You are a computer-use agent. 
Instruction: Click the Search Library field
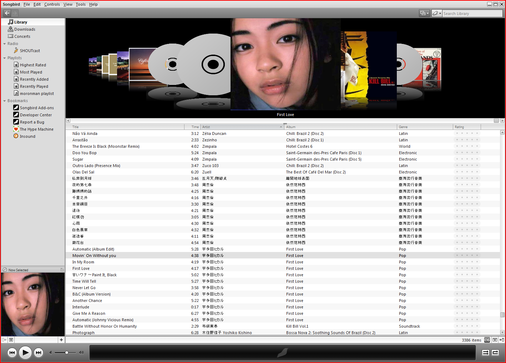(x=472, y=14)
